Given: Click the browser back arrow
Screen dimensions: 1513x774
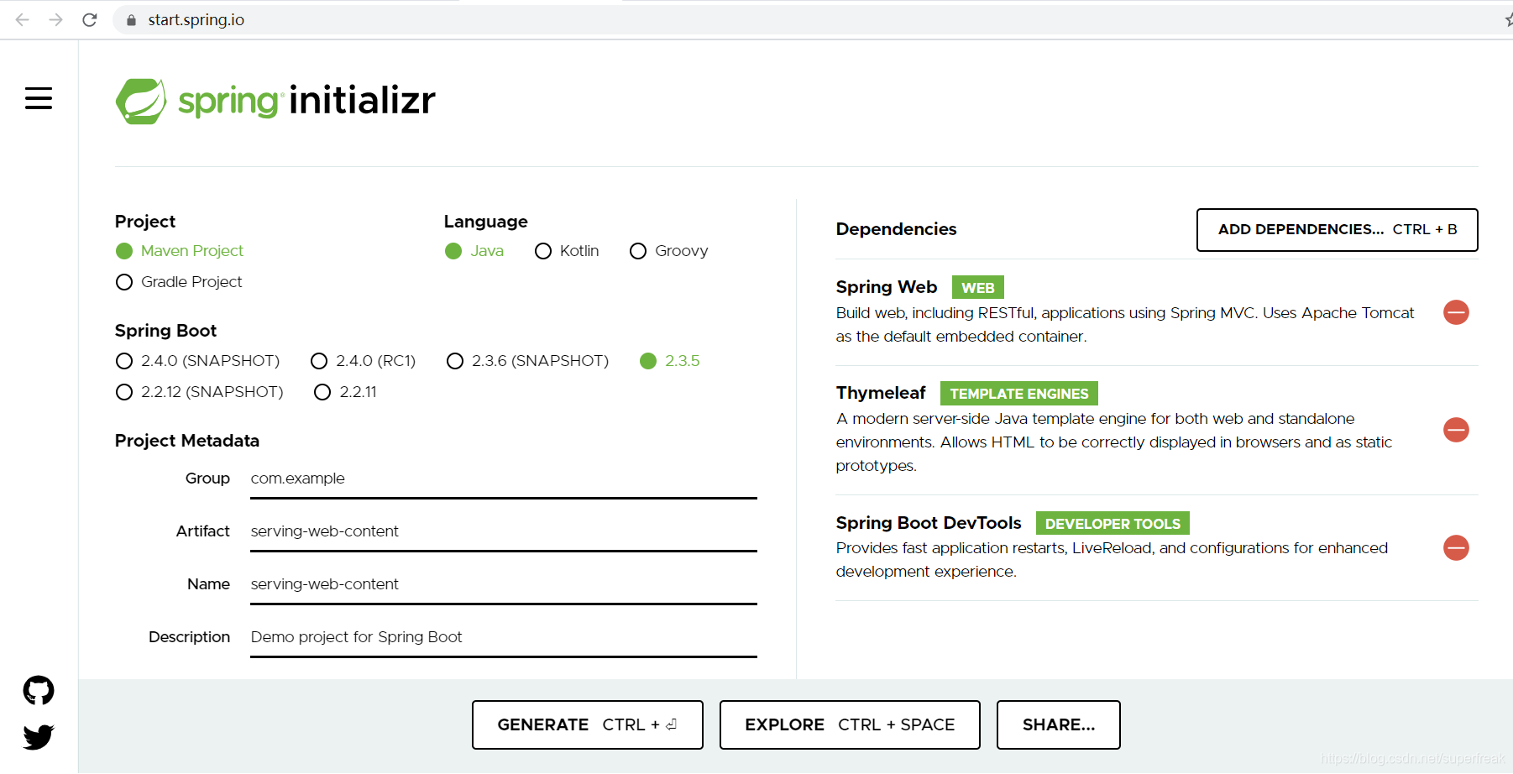Looking at the screenshot, I should 23,19.
